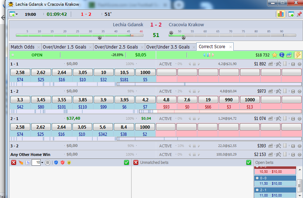The width and height of the screenshot is (303, 198).
Task: Lay 1 - 2 at odds 4,8
Action: coord(166,100)
